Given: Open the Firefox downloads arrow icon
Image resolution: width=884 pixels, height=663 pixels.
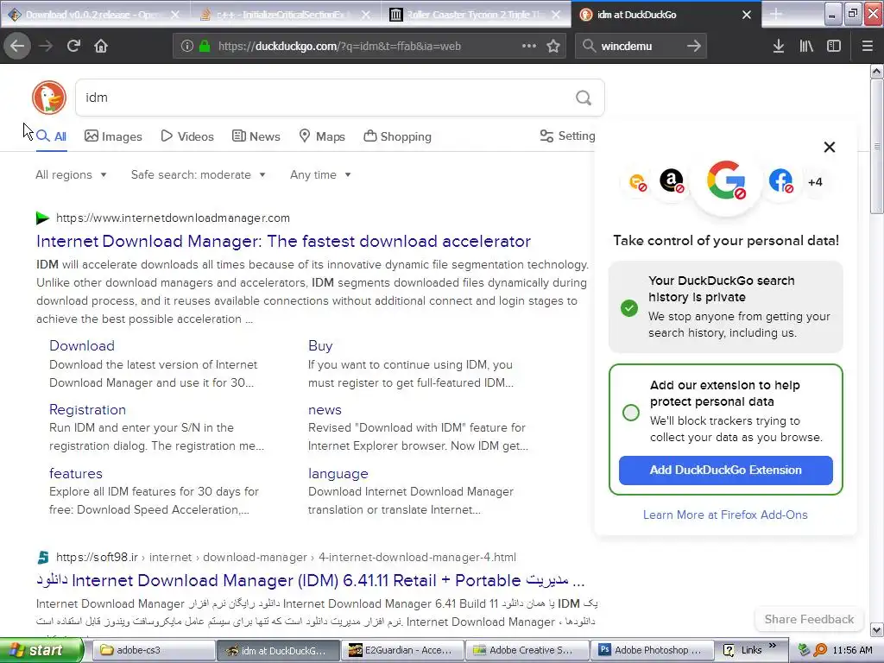Looking at the screenshot, I should [x=779, y=46].
